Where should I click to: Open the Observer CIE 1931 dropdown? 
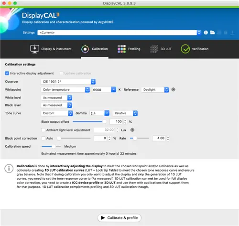tap(68, 82)
